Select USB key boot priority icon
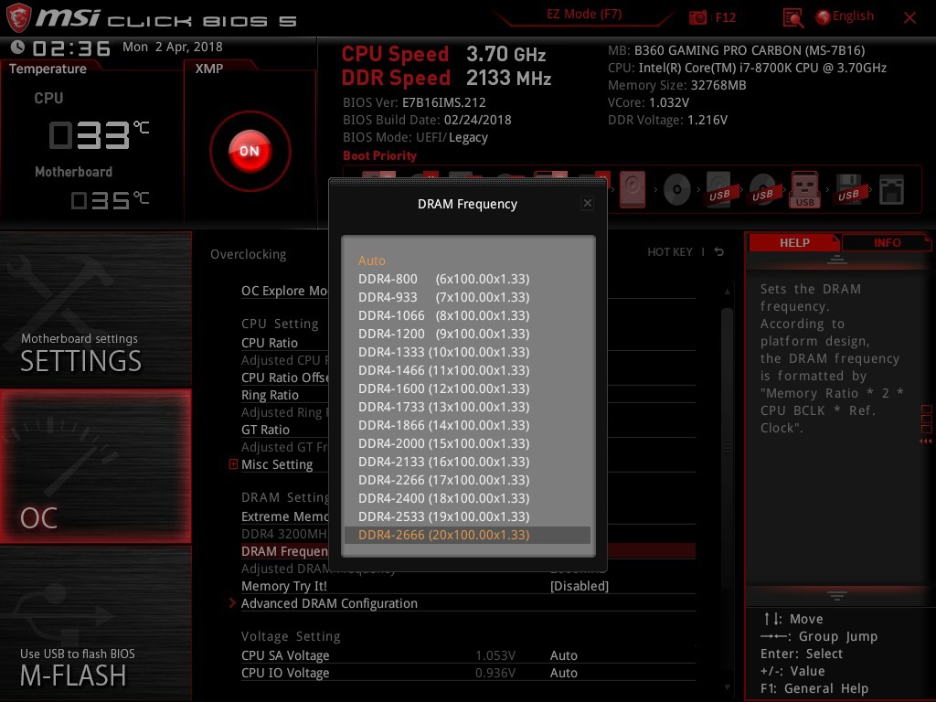This screenshot has height=702, width=936. [804, 189]
